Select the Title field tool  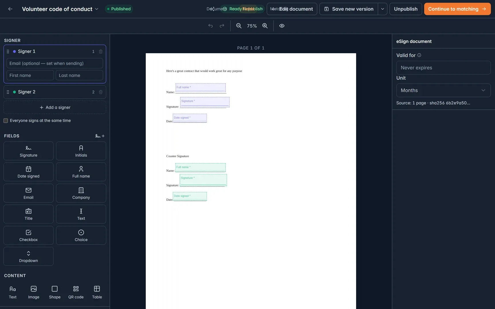pyautogui.click(x=28, y=214)
